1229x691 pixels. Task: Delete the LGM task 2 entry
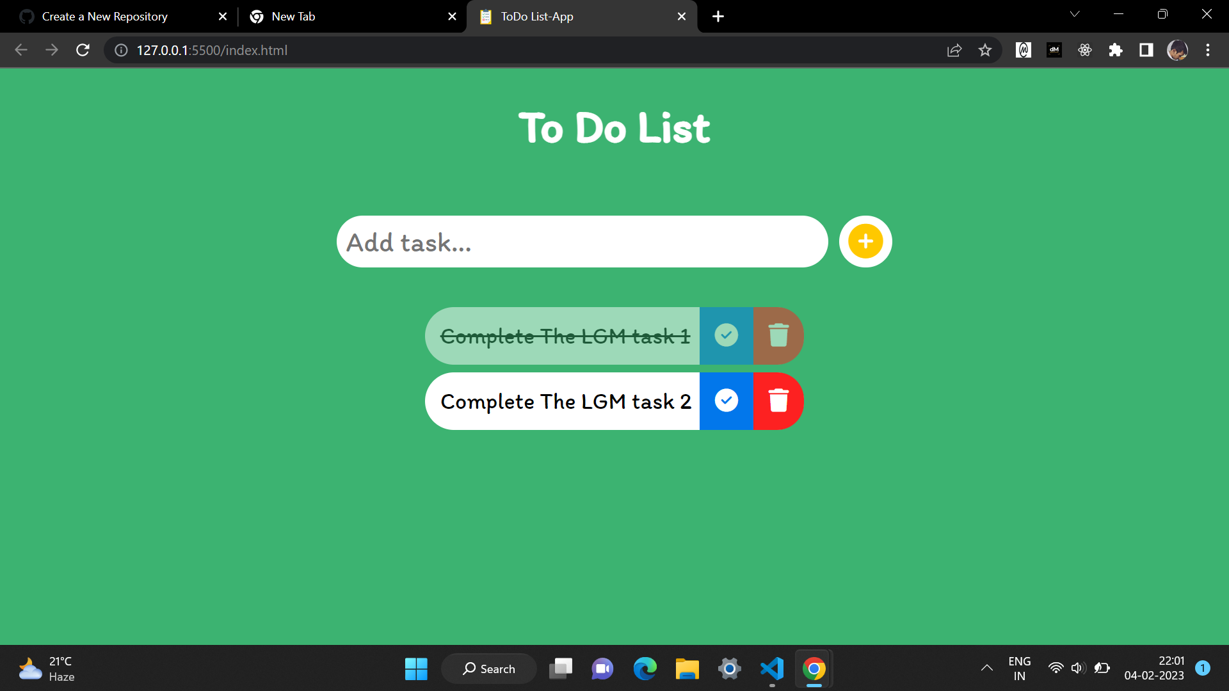coord(778,401)
